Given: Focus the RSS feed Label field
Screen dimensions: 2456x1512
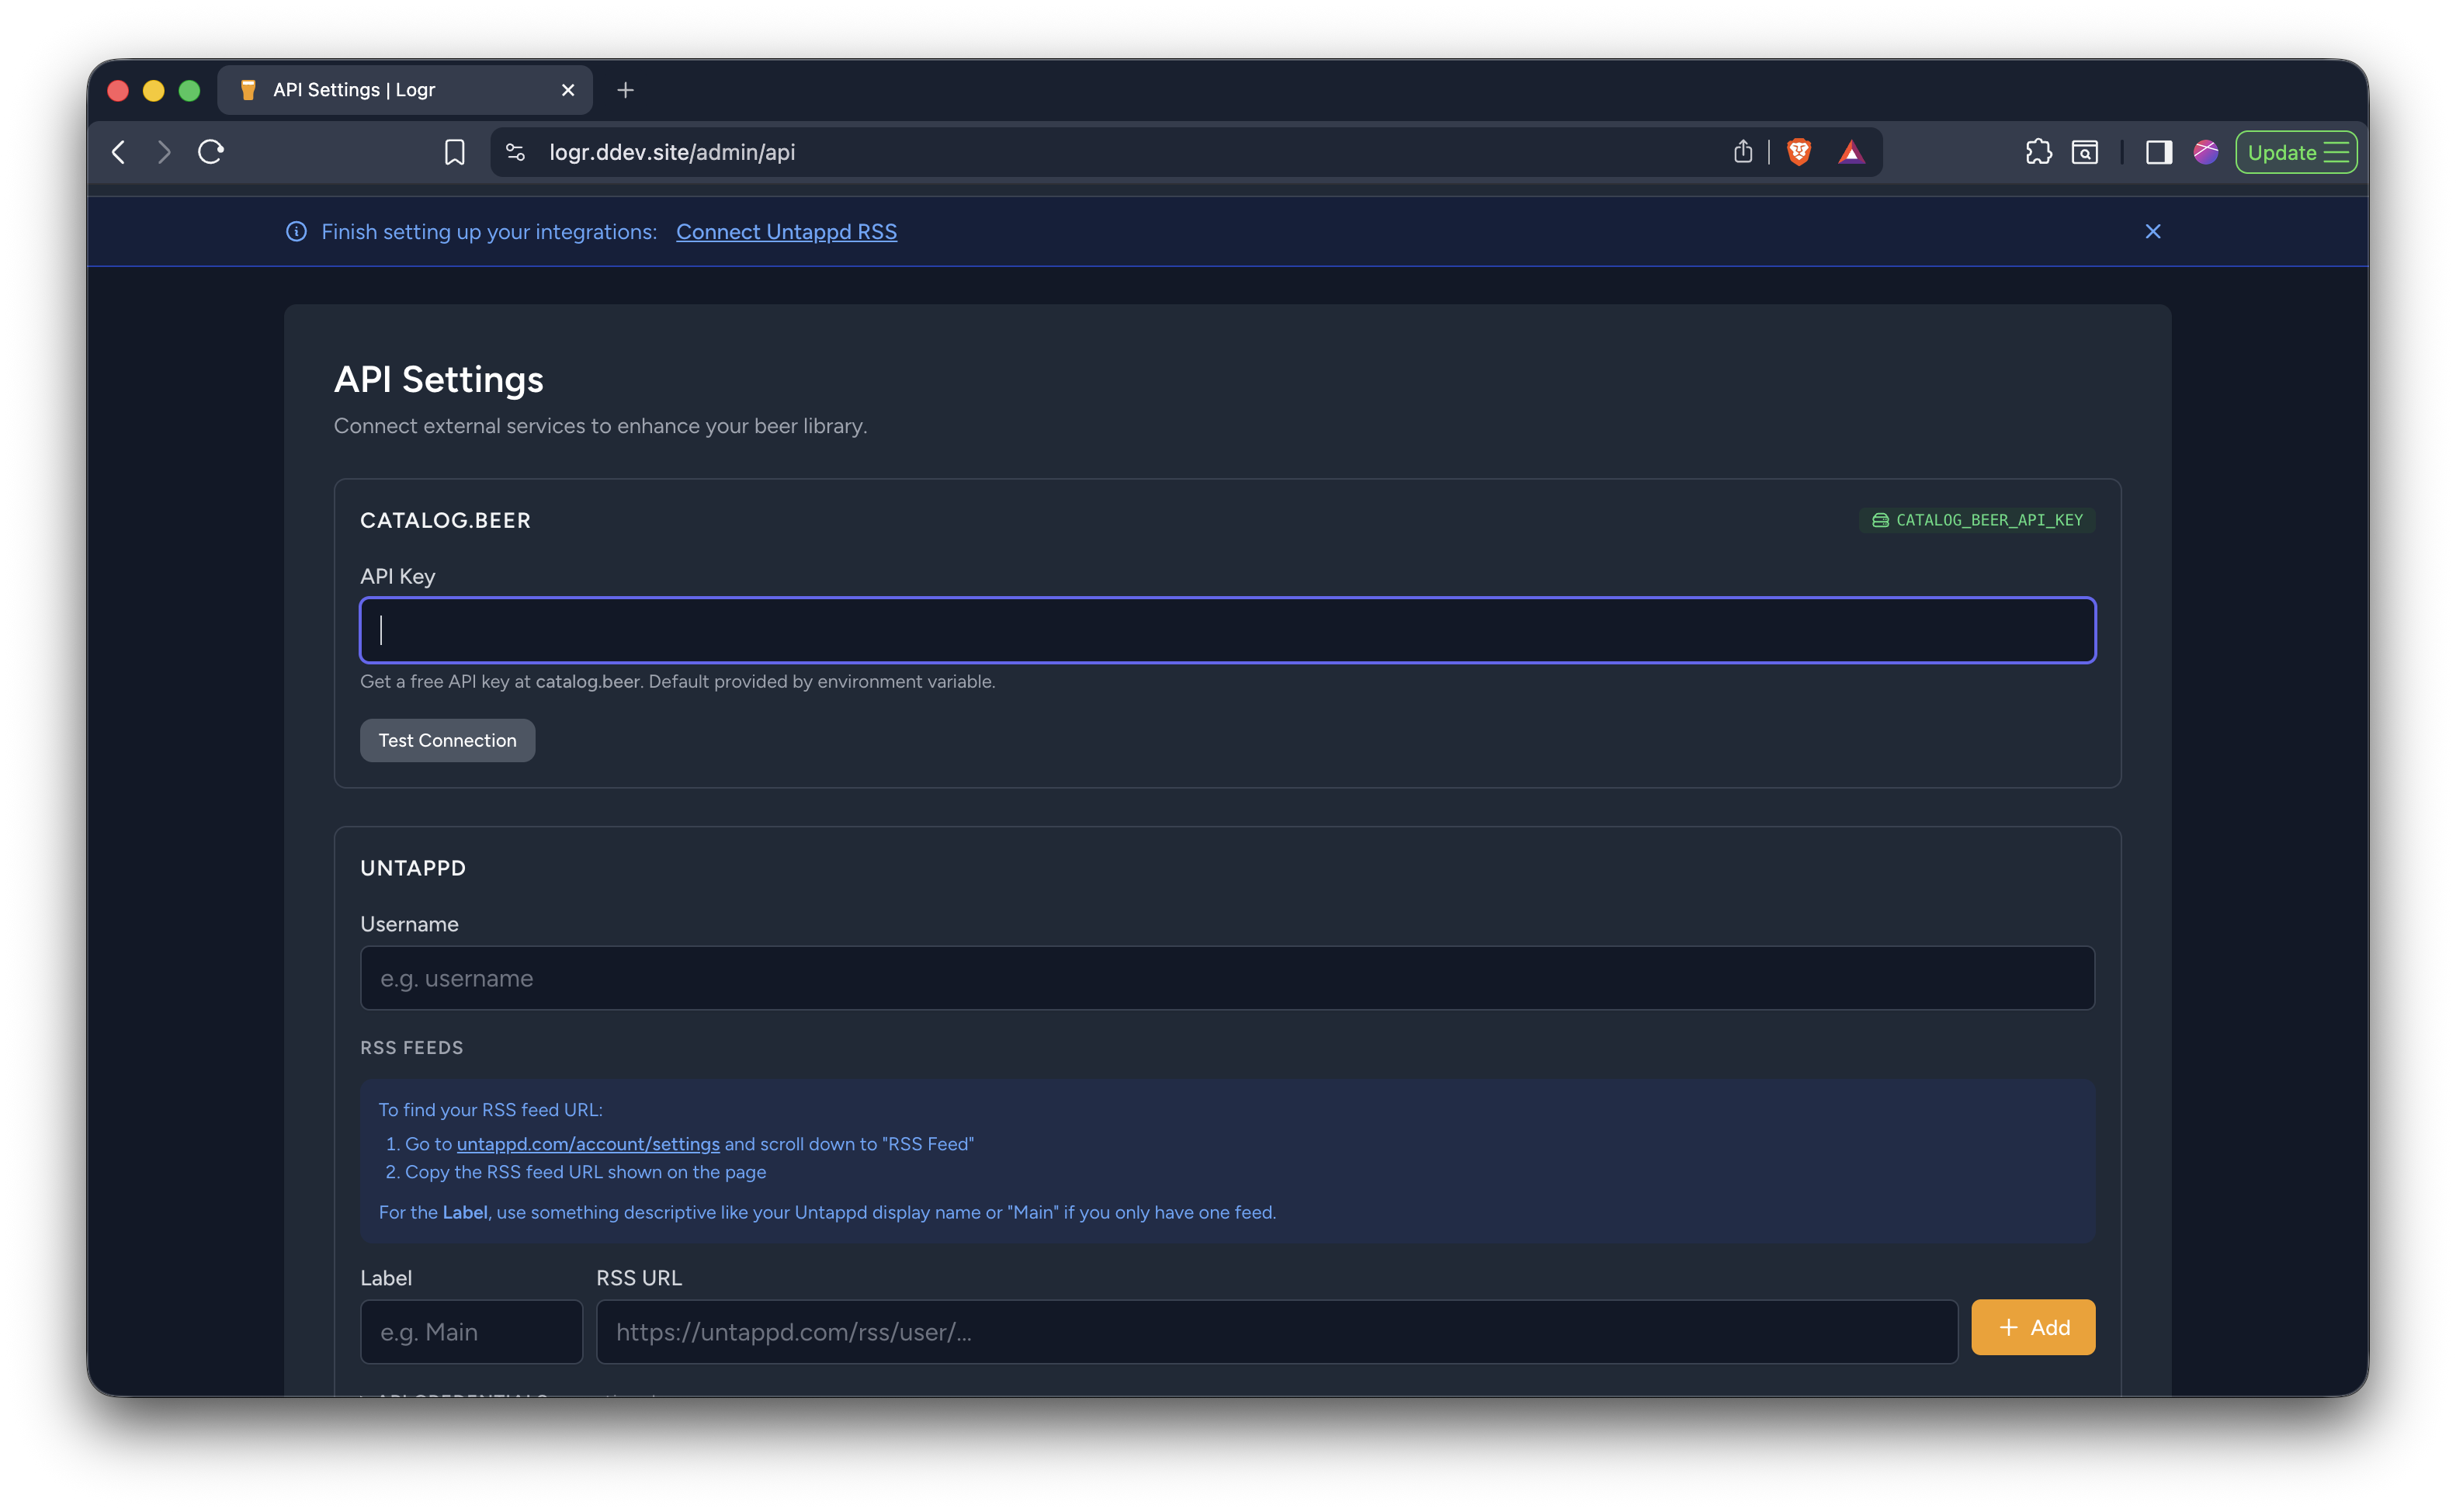Looking at the screenshot, I should [471, 1331].
